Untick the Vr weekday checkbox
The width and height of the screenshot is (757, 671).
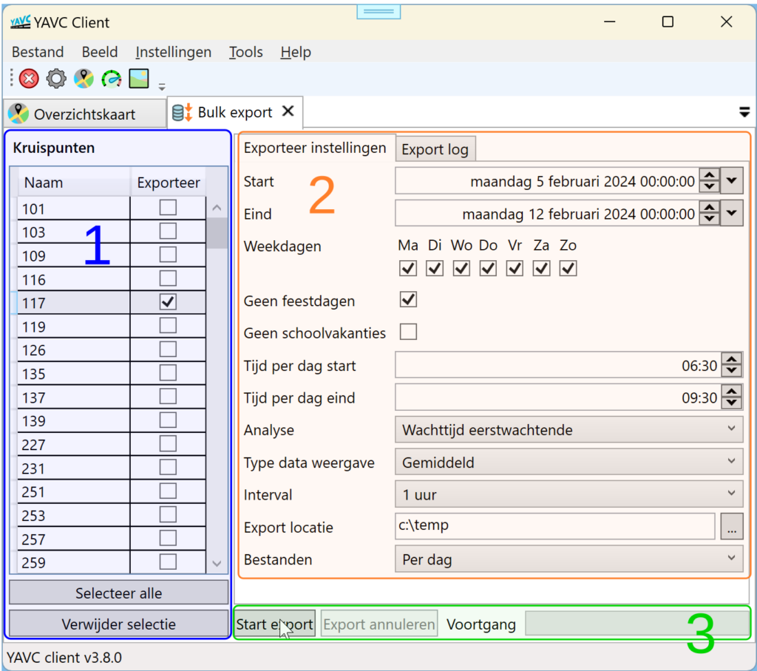[515, 268]
